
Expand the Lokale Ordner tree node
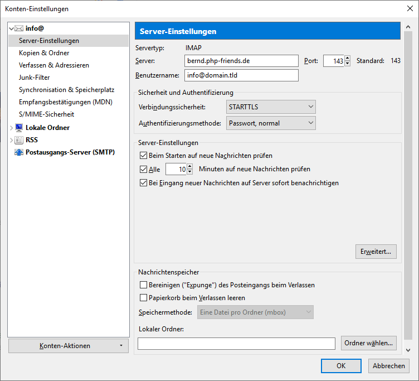11,128
